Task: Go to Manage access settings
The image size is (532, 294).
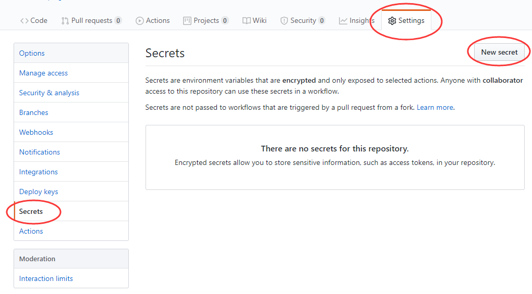Action: coord(43,73)
